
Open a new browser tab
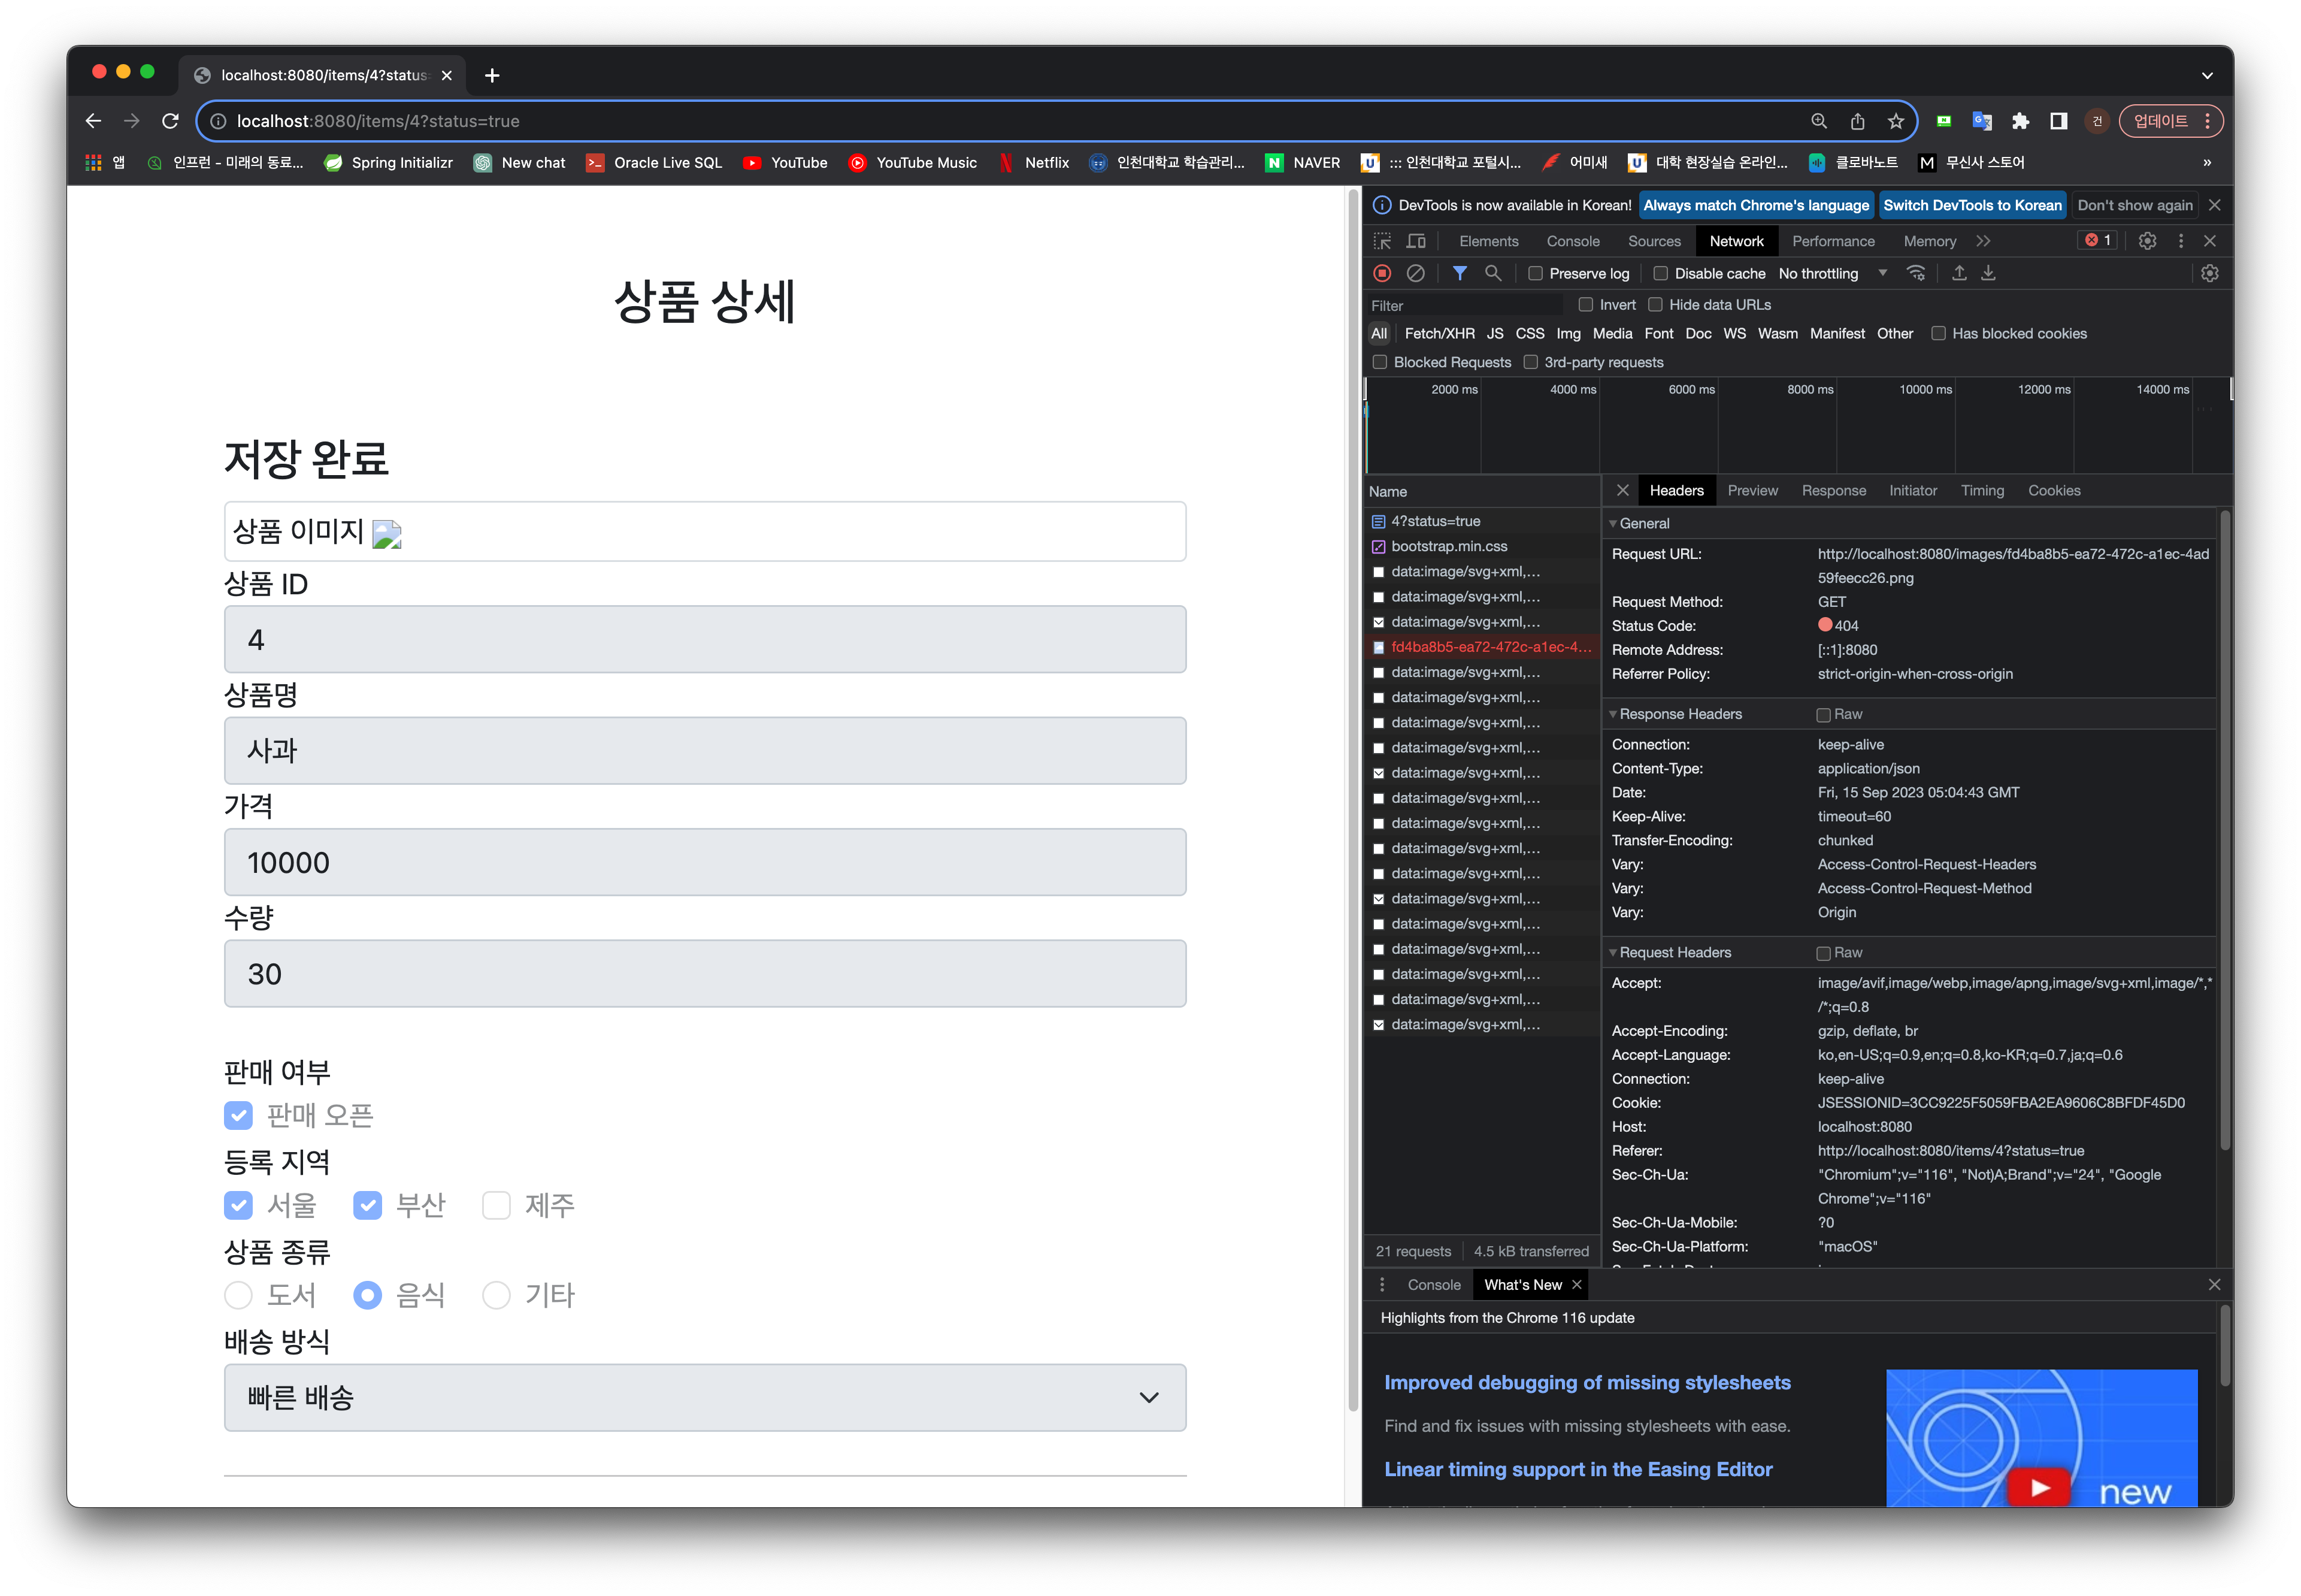point(492,75)
